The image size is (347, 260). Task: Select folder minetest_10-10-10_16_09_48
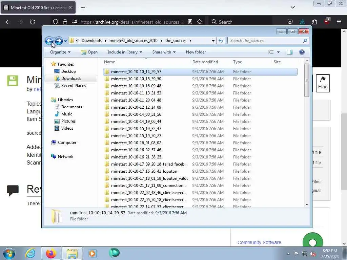(x=200, y=86)
